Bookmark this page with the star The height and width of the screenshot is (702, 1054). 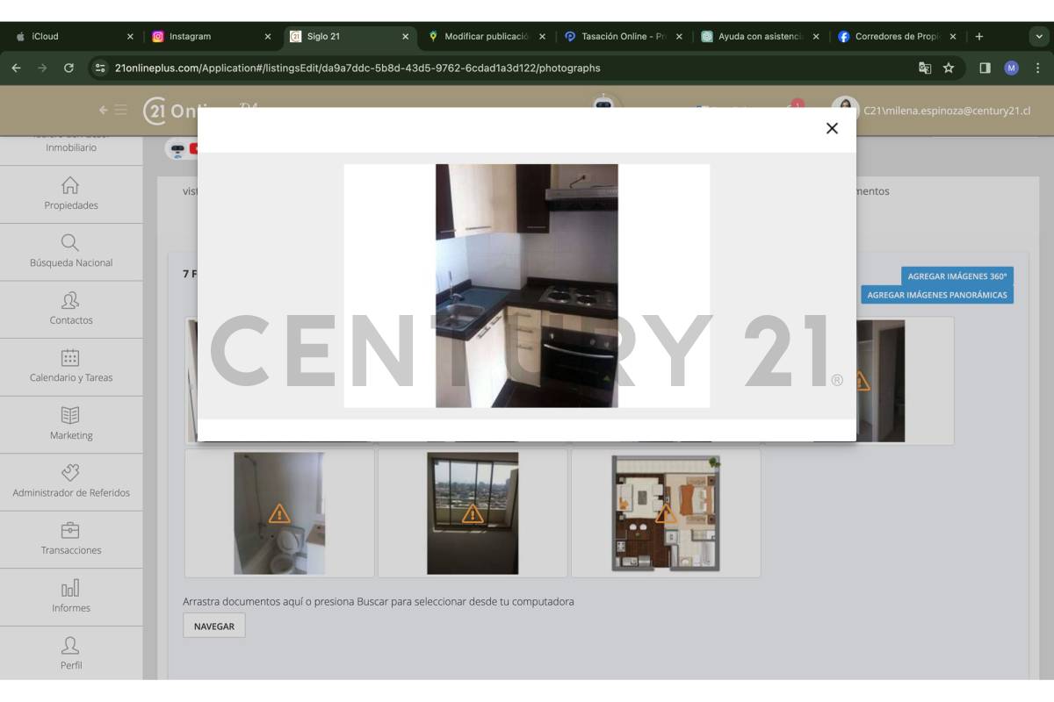[x=949, y=68]
